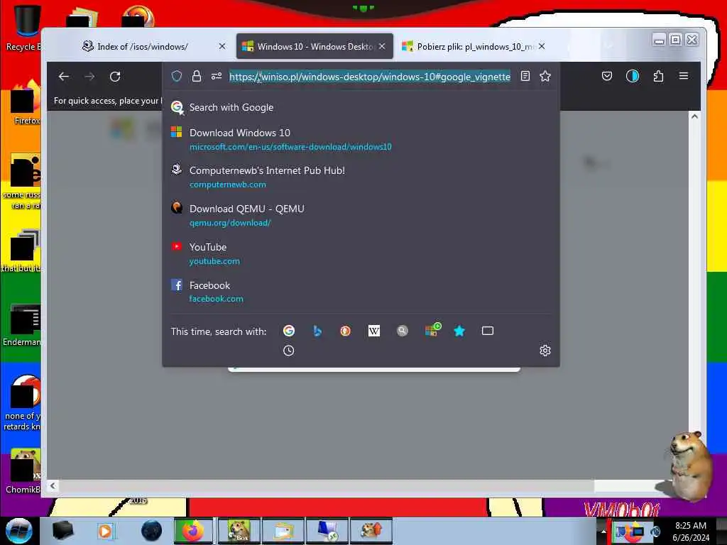Open the Facebook suggestion
Screen dimensions: 727x545
coord(361,292)
